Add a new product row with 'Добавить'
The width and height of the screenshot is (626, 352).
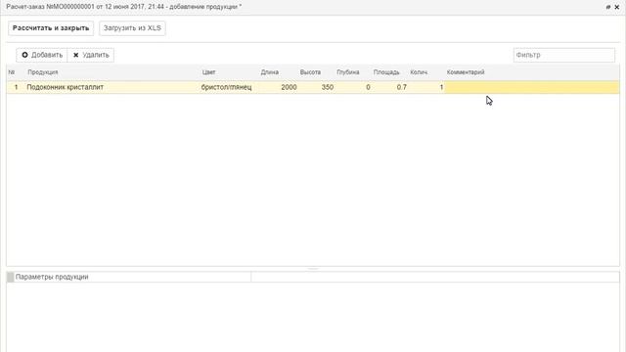tap(42, 55)
